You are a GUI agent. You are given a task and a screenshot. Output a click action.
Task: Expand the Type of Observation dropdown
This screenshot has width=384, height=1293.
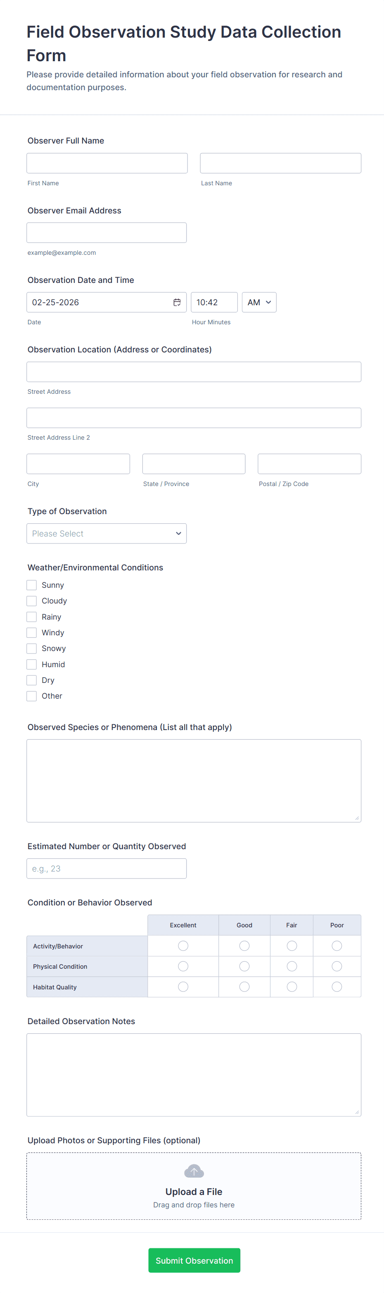[x=106, y=534]
